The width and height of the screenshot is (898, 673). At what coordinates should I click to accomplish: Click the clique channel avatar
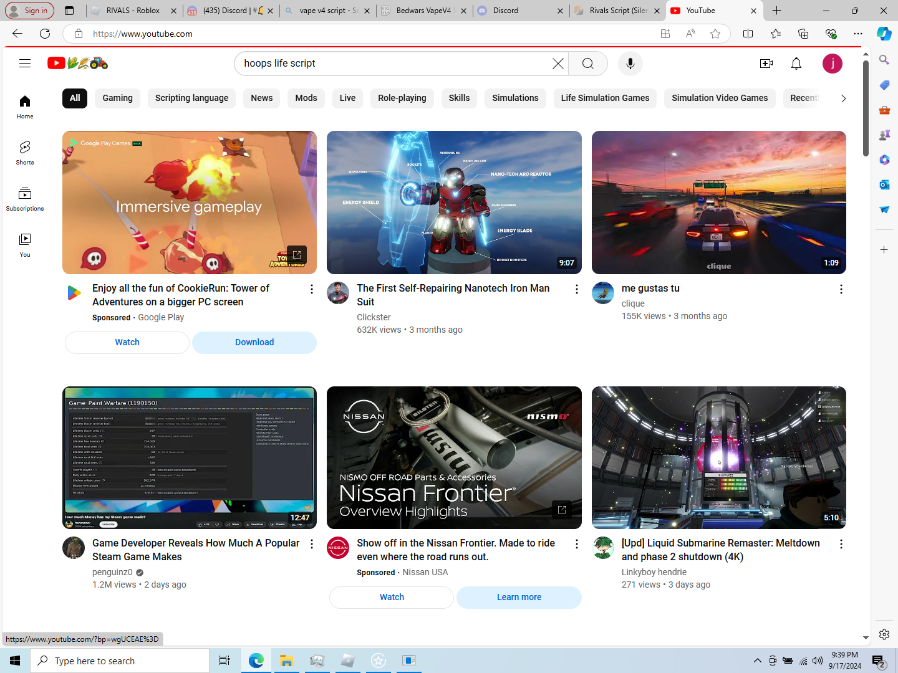[603, 293]
